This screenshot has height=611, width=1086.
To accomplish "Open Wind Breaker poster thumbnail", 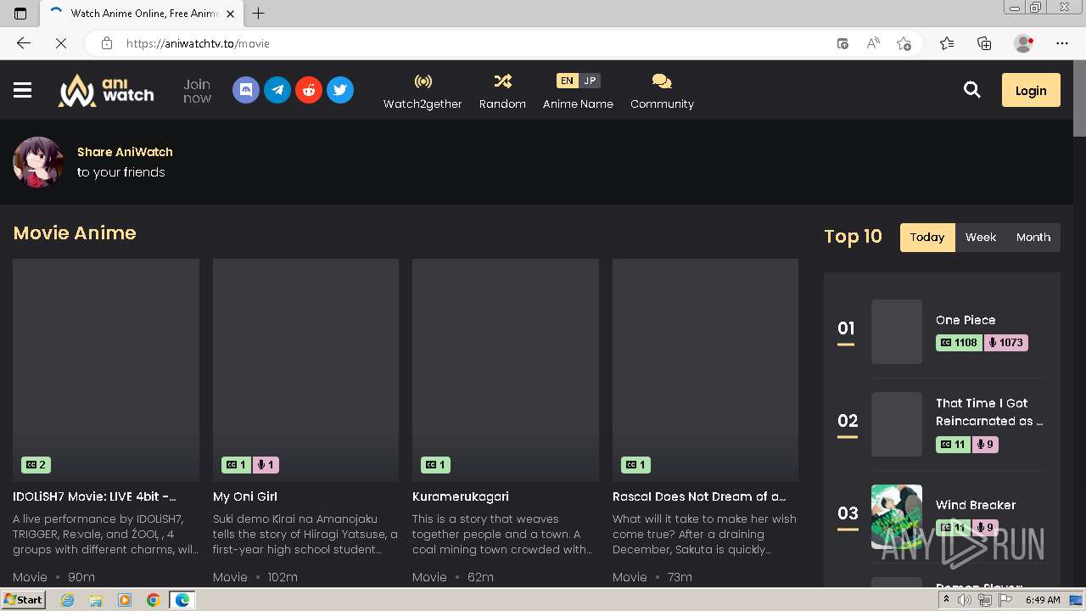I will tap(897, 517).
